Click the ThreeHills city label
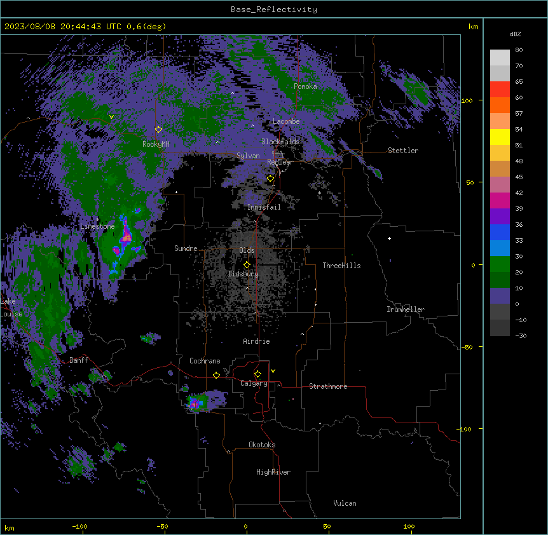Screen dimensions: 548x535 (x=341, y=266)
